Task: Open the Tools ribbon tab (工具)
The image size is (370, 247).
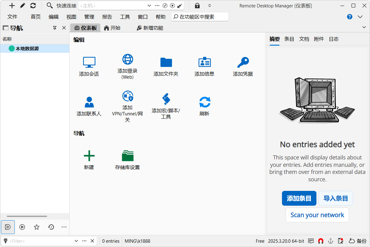Action: (x=125, y=17)
